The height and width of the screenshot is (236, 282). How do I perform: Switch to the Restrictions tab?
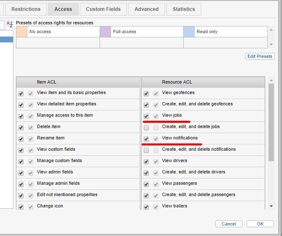[26, 9]
